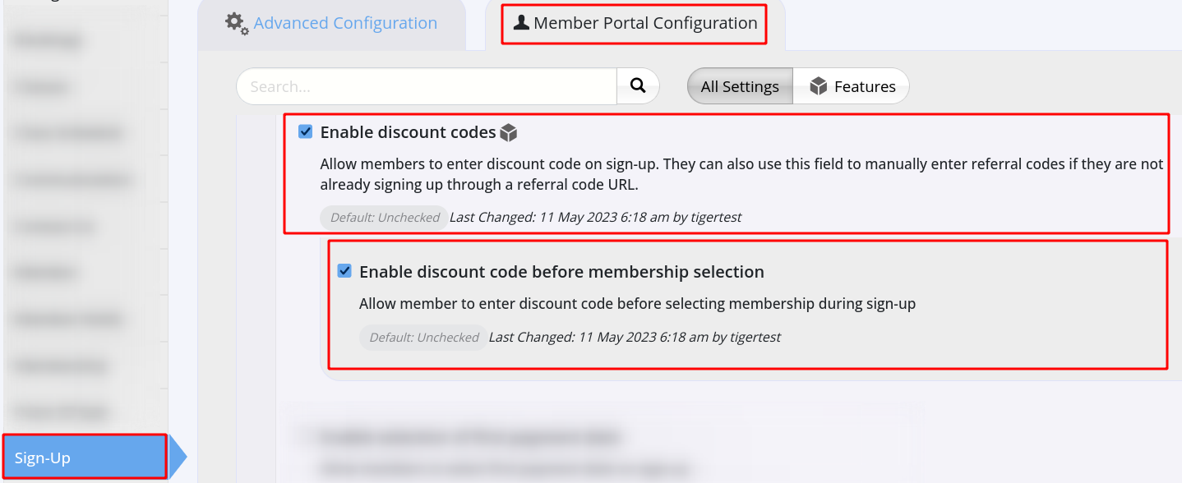Click Default: Unchecked badge under membership selection setting
This screenshot has width=1182, height=483.
click(x=424, y=338)
